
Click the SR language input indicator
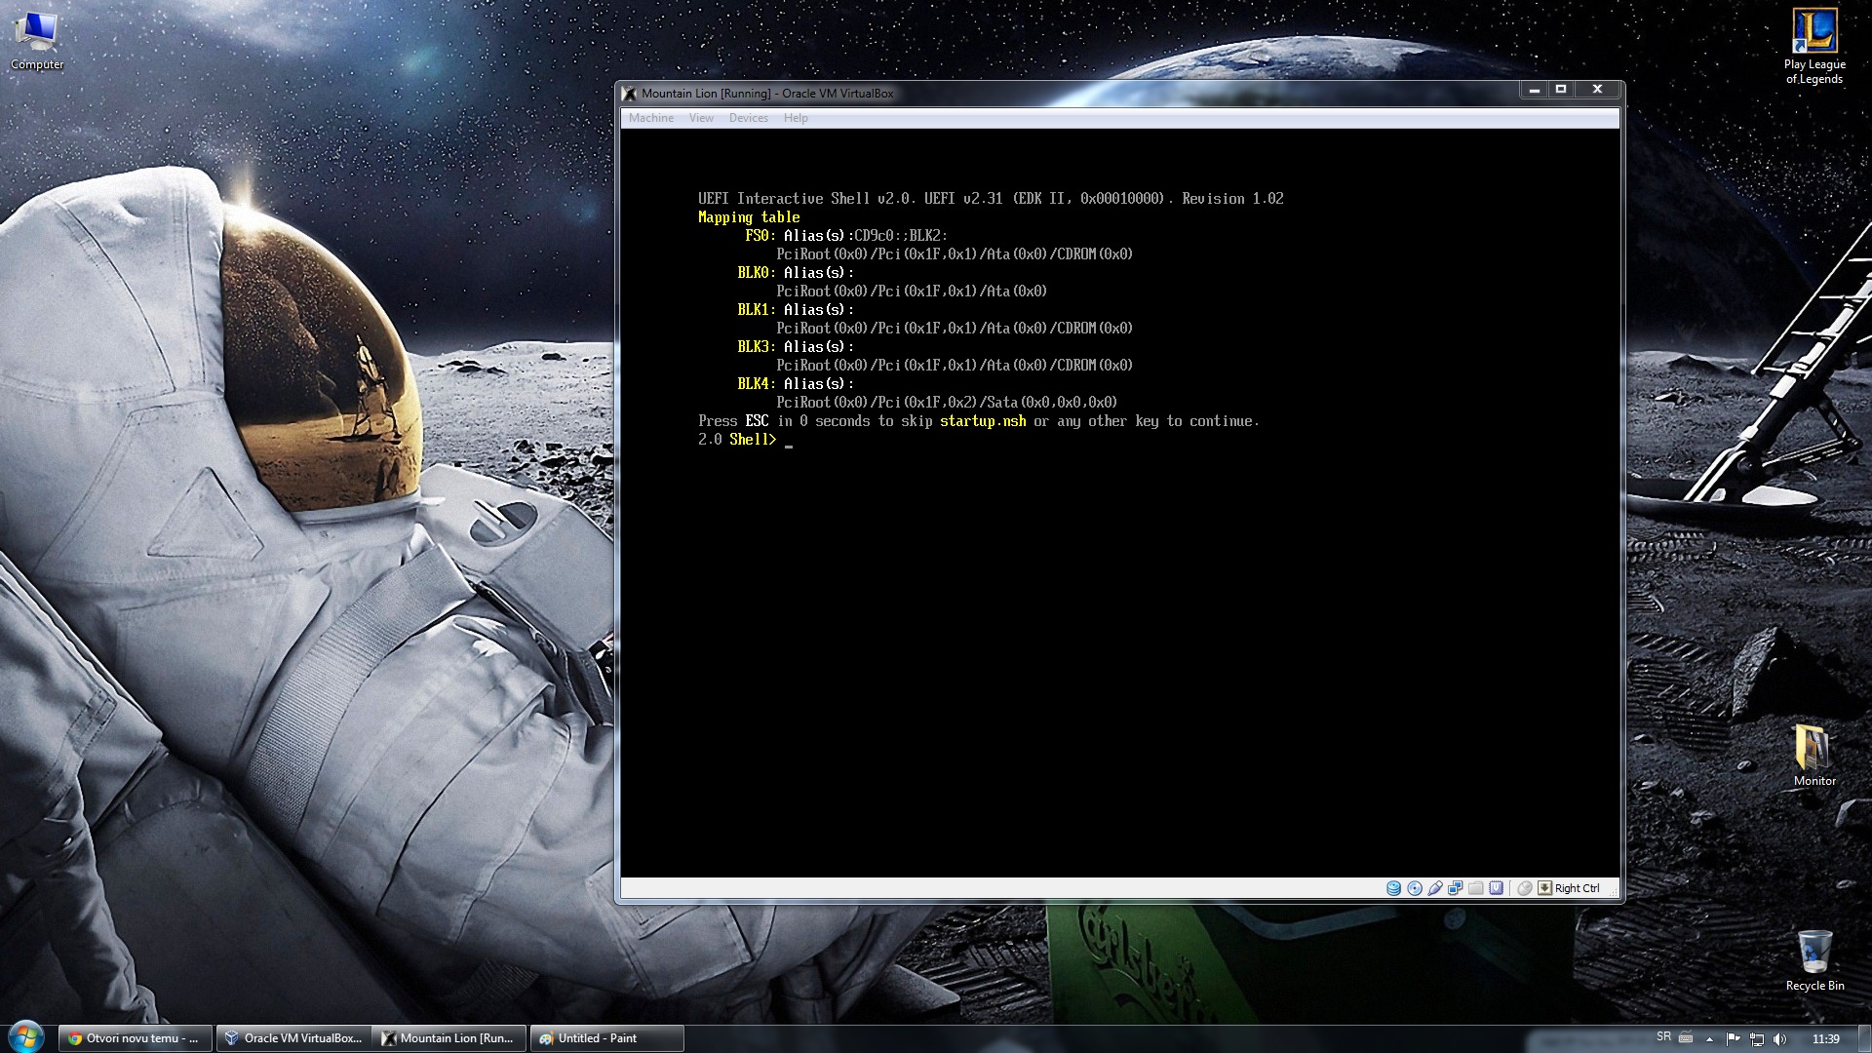tap(1663, 1037)
